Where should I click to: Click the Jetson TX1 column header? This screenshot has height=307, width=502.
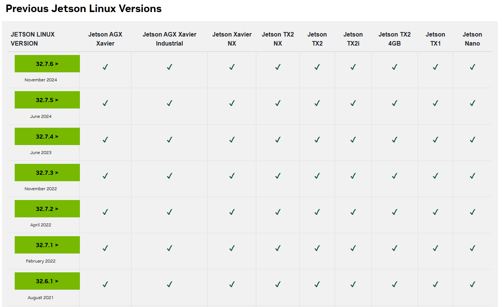point(435,39)
